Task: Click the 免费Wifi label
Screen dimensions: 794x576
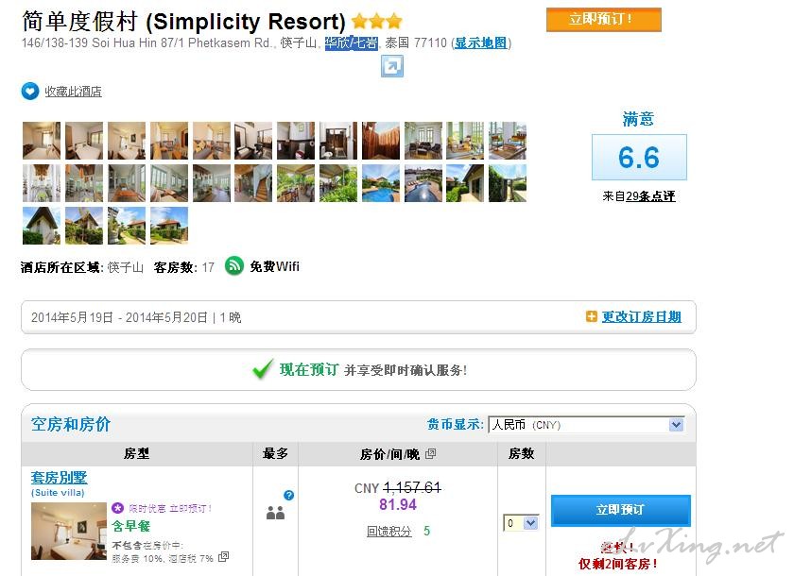Action: (274, 266)
